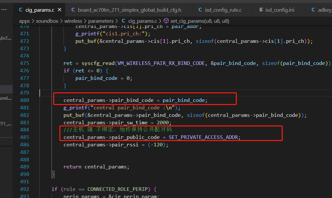
Task: Open board_ac706n_2T1_simplex_global_build_cfg.h tab
Action: pyautogui.click(x=129, y=10)
